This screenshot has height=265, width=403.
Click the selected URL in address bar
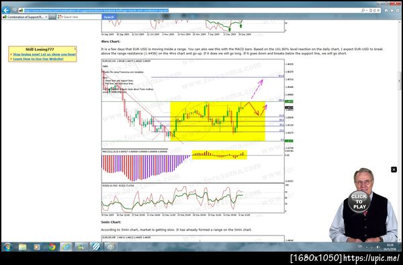(x=96, y=11)
